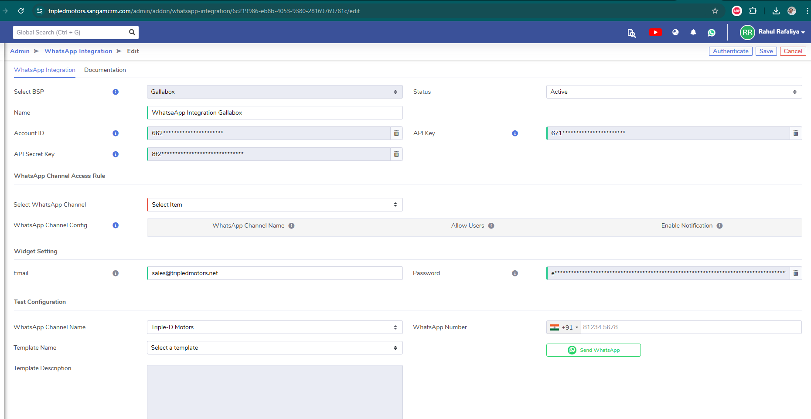Click the Email input field
The width and height of the screenshot is (811, 419).
pos(275,273)
